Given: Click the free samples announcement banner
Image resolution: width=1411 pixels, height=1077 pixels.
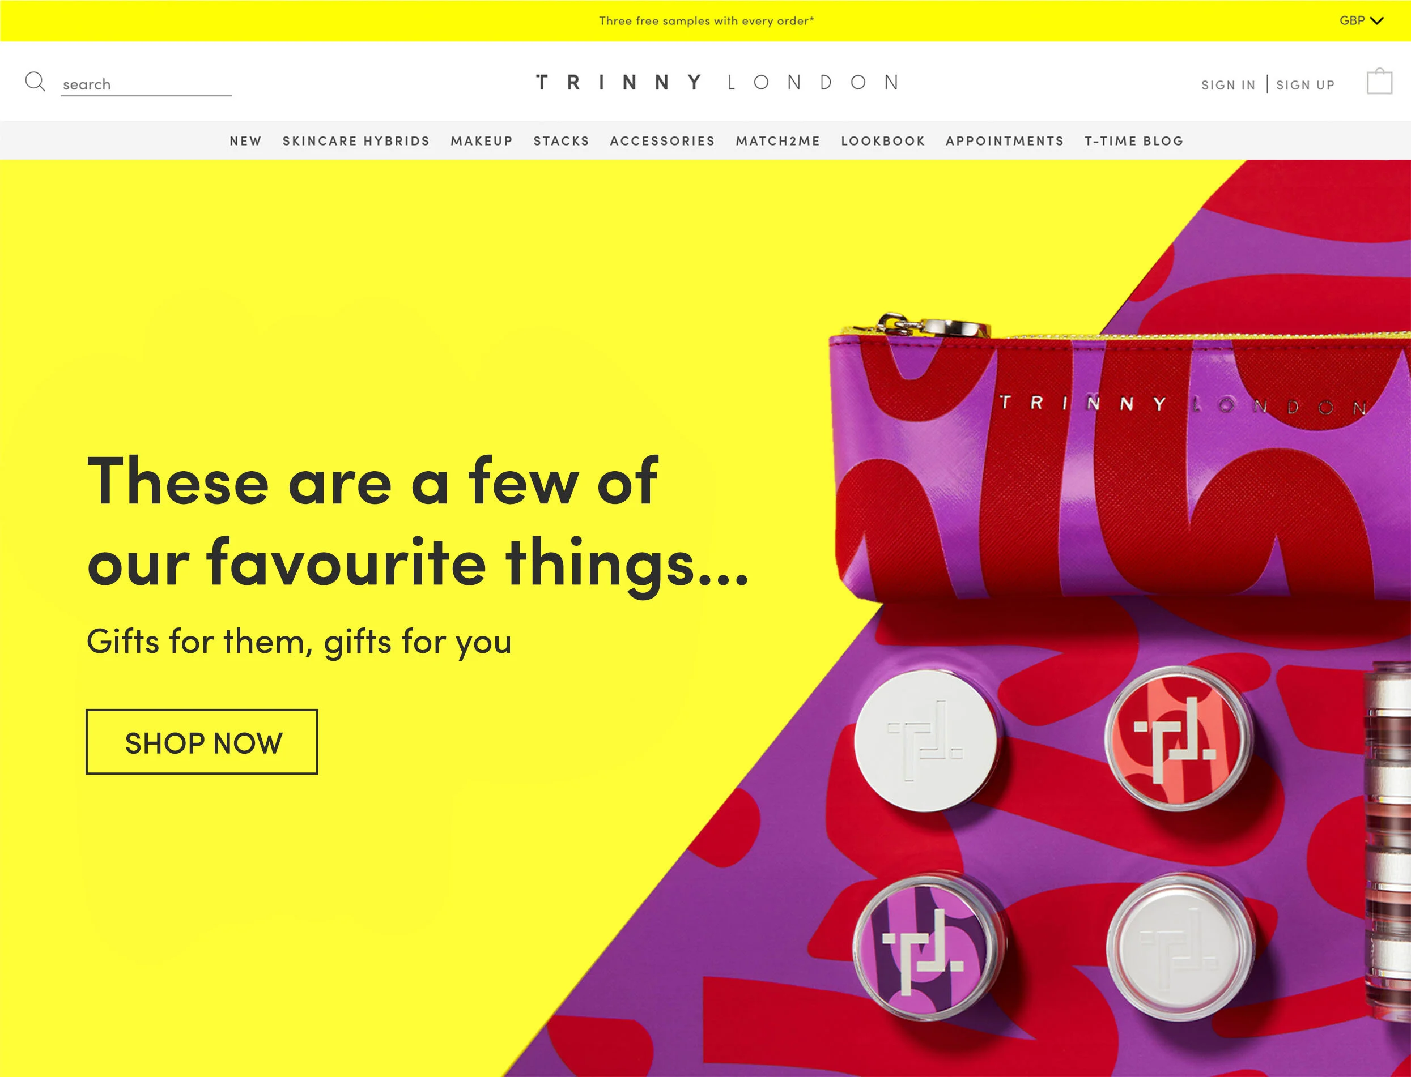Looking at the screenshot, I should click(706, 20).
